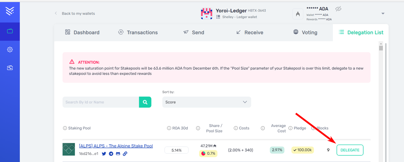Click the Search By Id or Name field
404x162 pixels.
click(x=101, y=102)
